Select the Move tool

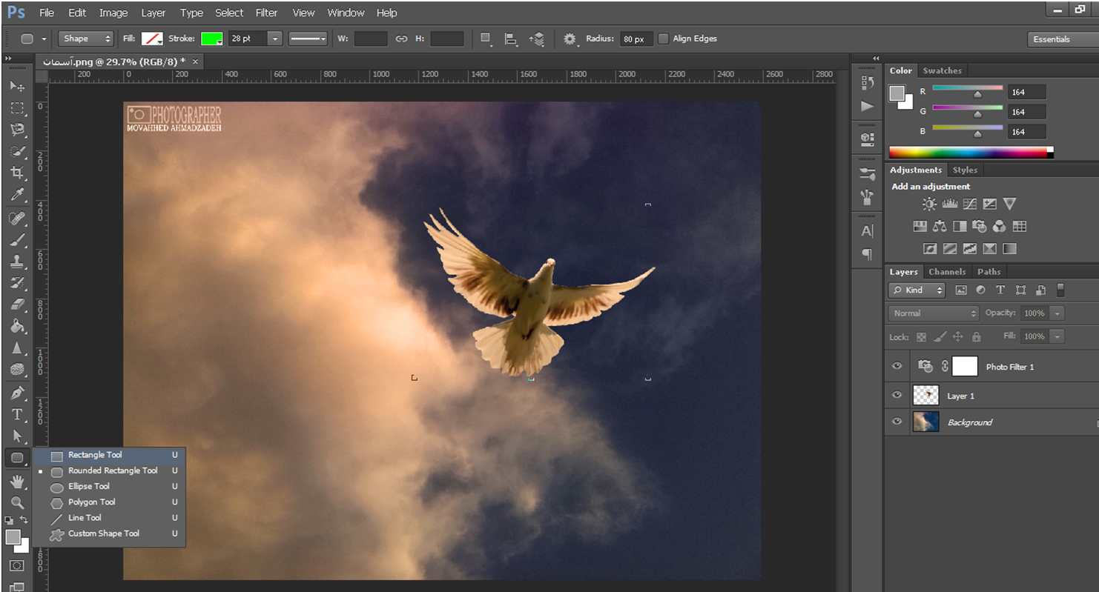[x=17, y=86]
